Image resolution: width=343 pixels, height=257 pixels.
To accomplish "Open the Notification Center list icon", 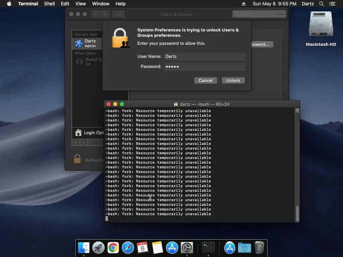I will pyautogui.click(x=332, y=4).
